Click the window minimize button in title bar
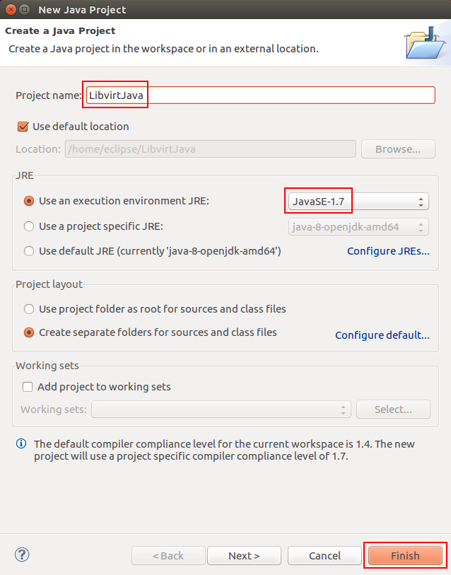 click(25, 9)
